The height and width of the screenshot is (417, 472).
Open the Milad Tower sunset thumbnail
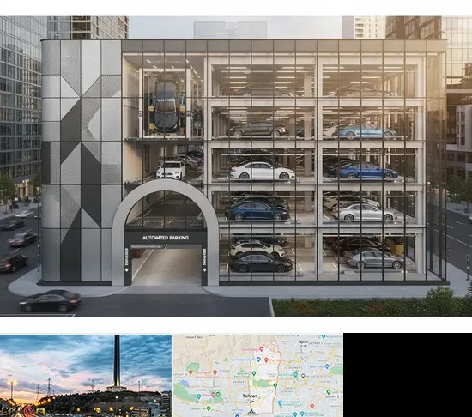coord(86,376)
